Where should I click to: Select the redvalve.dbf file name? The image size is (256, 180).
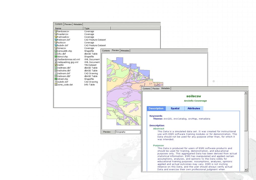point(64,70)
